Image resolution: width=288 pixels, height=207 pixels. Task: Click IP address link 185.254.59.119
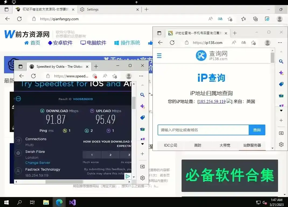click(x=212, y=101)
